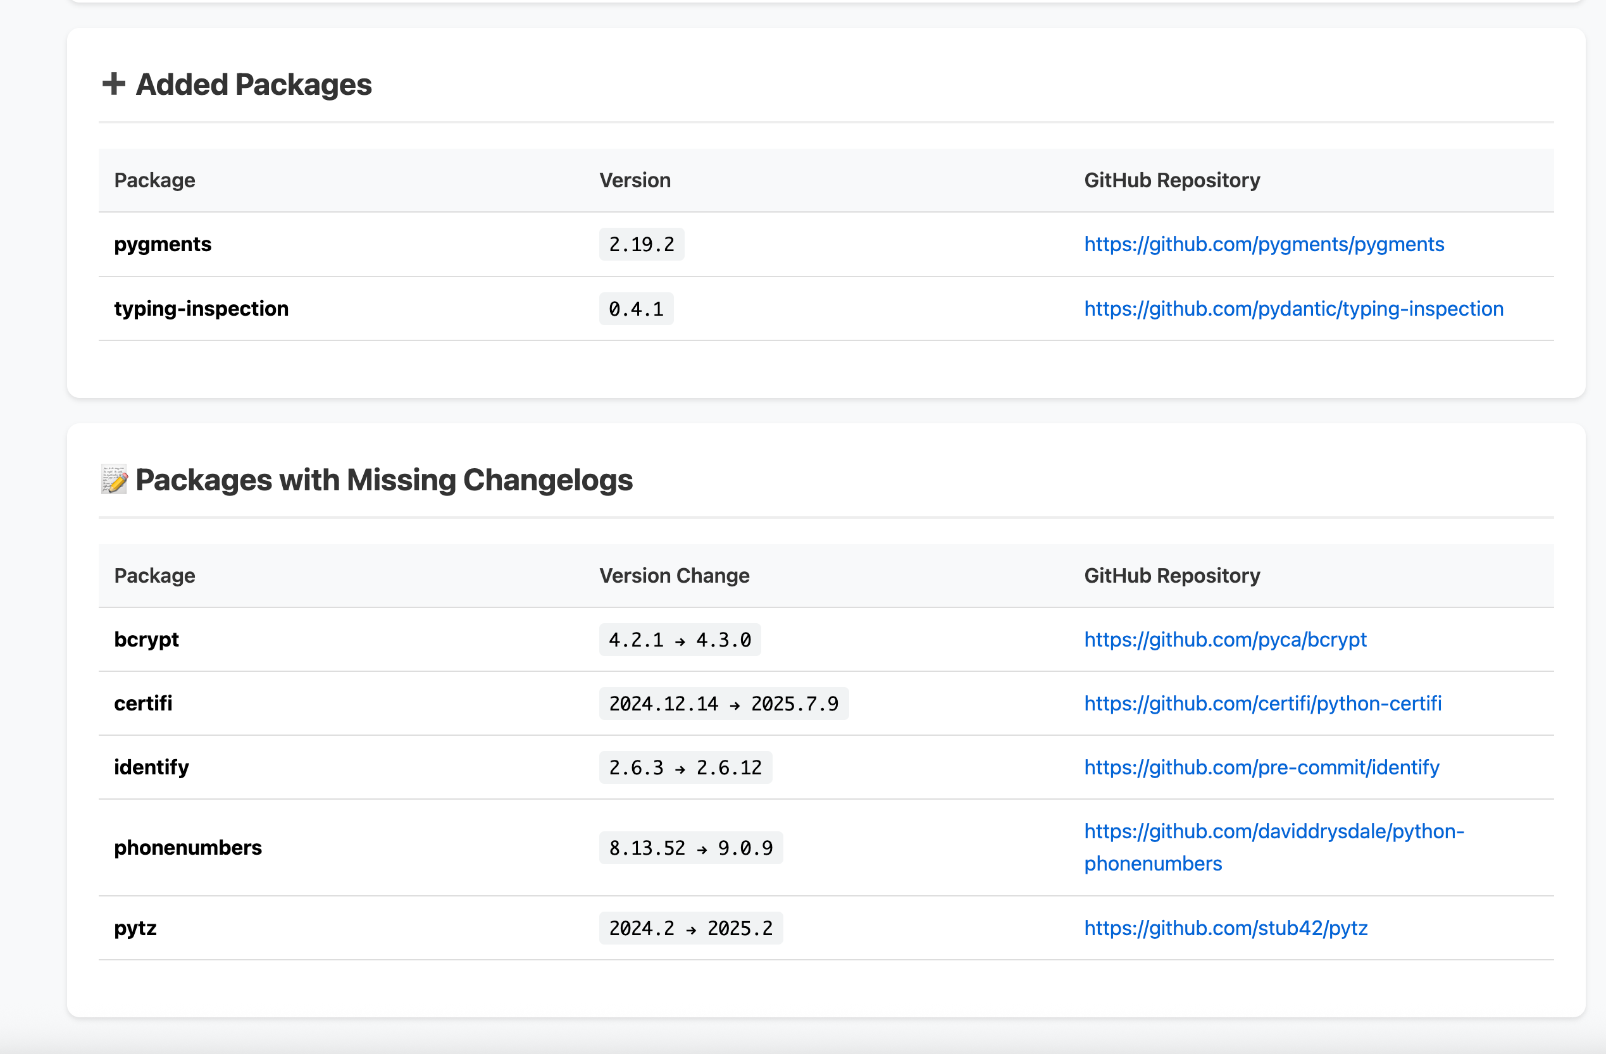1606x1054 pixels.
Task: Open the python-phonenumbers GitHub link
Action: click(x=1273, y=831)
